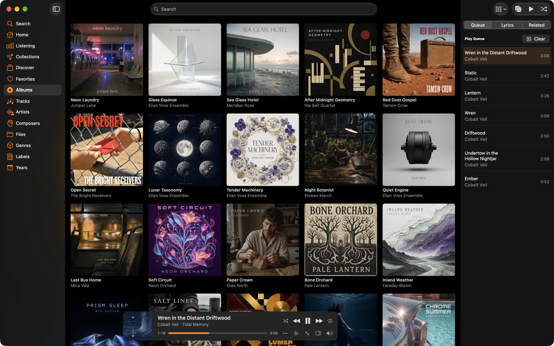Select 'Static' in the play queue
The width and height of the screenshot is (554, 346).
click(x=507, y=76)
